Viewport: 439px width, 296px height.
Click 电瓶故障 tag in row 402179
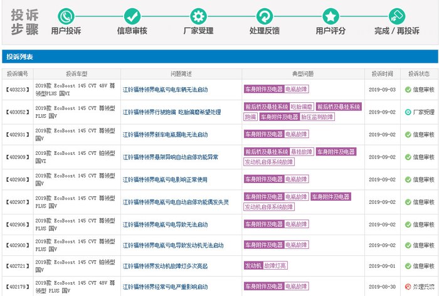tap(297, 286)
